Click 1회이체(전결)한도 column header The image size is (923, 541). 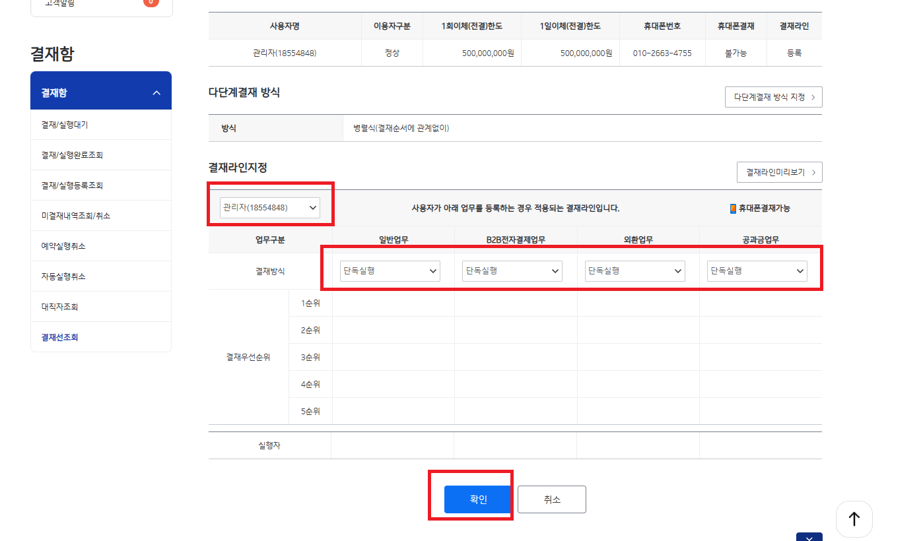click(x=472, y=26)
